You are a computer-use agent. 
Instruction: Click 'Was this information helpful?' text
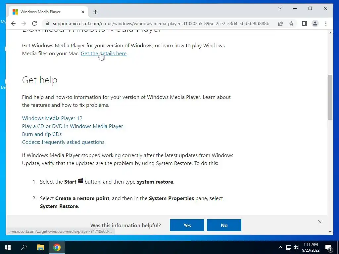(125, 225)
